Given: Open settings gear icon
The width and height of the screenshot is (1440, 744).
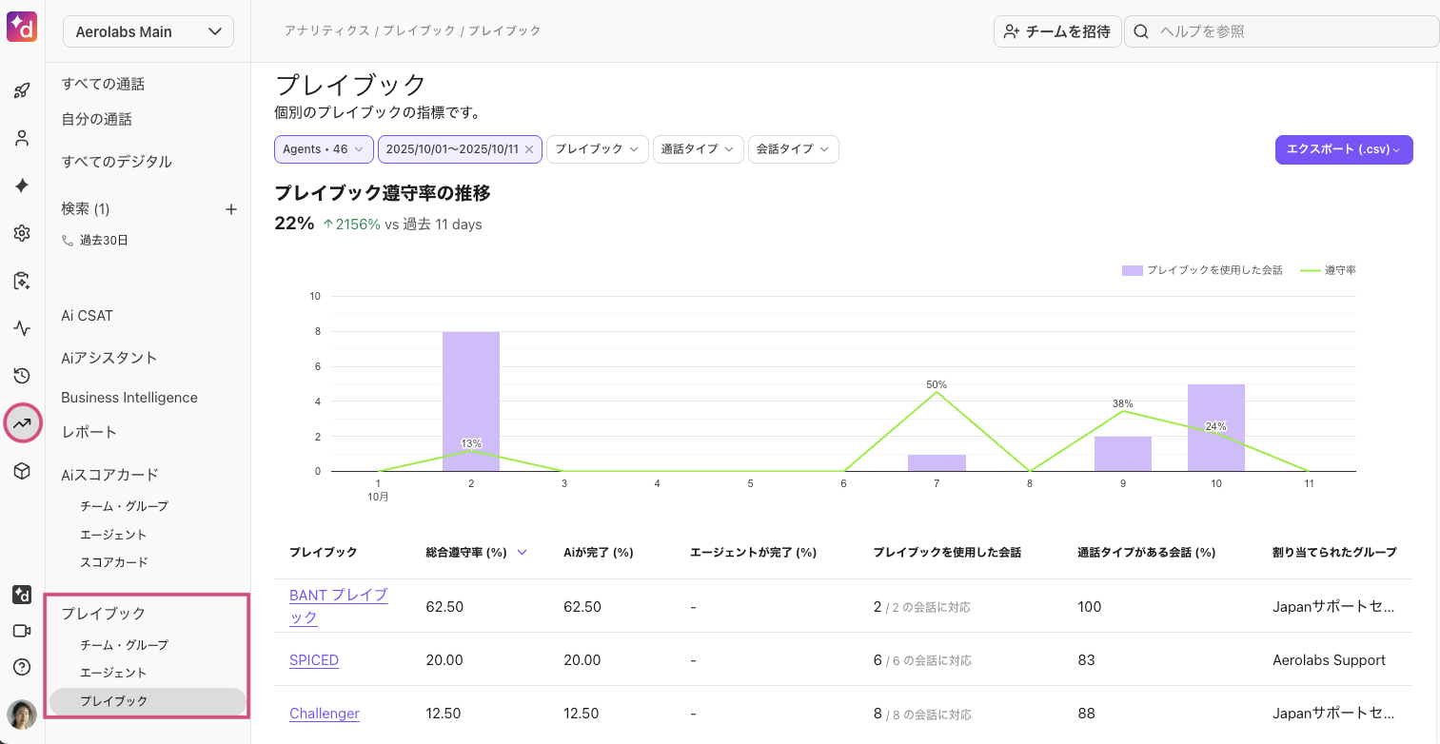Looking at the screenshot, I should click(x=22, y=233).
